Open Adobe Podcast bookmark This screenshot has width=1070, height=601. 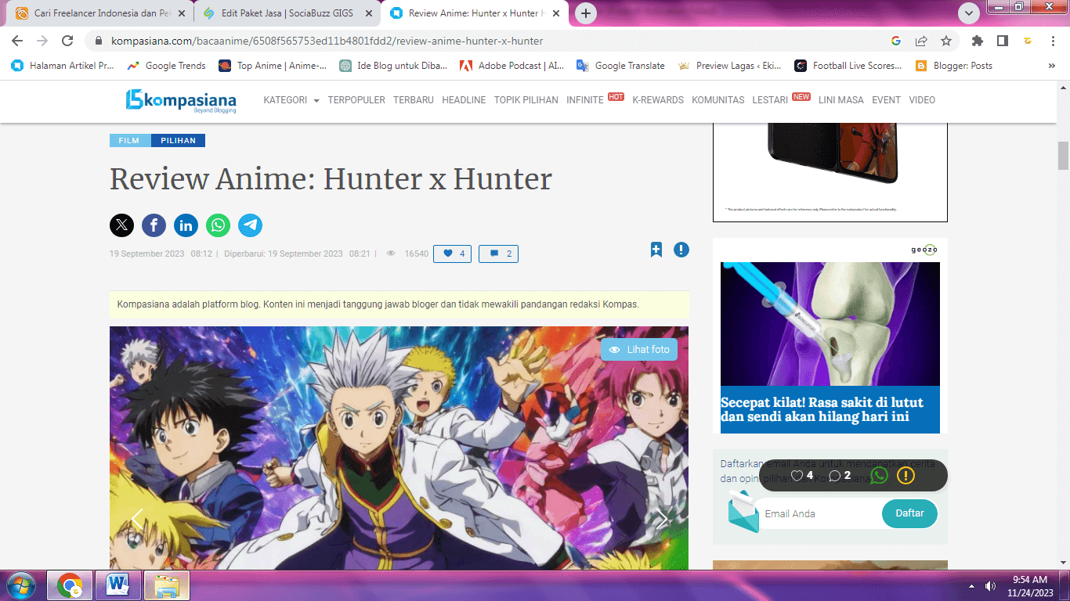pyautogui.click(x=512, y=66)
